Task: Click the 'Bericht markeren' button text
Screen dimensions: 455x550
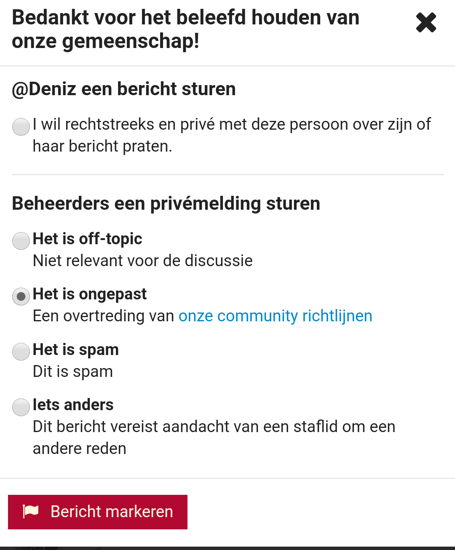Action: [x=112, y=512]
